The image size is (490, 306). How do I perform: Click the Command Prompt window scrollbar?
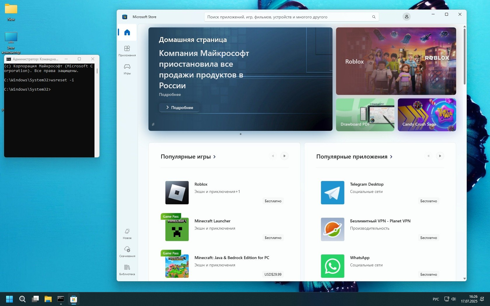tap(97, 71)
